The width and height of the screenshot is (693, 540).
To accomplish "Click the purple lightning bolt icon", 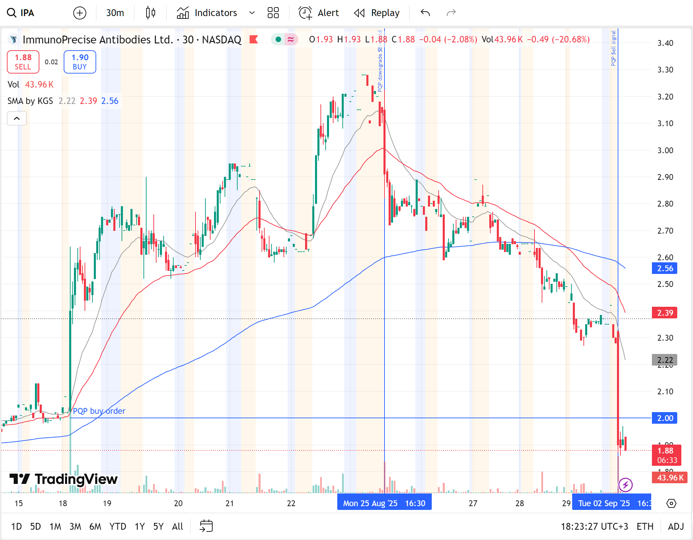I will [625, 485].
